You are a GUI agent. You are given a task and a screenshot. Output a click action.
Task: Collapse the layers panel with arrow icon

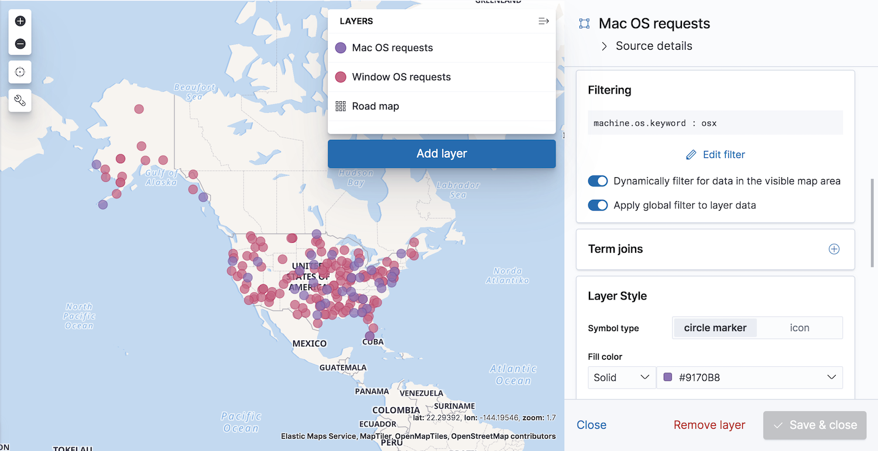click(x=543, y=21)
